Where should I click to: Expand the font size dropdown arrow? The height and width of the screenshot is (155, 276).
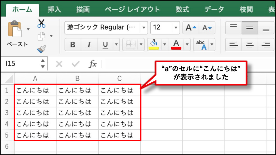tap(176, 28)
